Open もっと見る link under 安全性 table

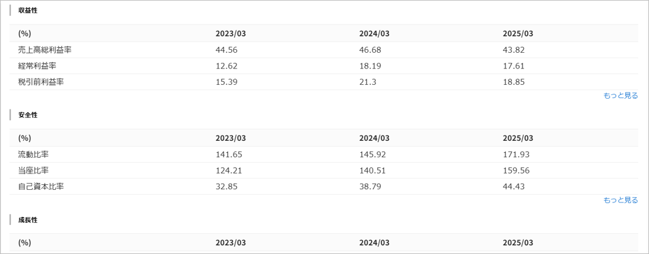(620, 200)
